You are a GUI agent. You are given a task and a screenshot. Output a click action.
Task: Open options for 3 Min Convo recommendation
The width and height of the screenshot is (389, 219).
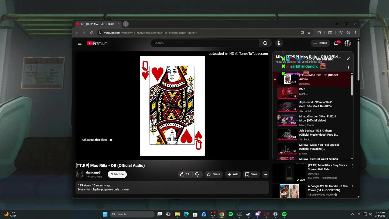coord(352,187)
